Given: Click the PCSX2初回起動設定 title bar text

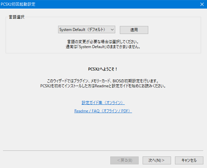Looking at the screenshot, I should pos(18,4).
